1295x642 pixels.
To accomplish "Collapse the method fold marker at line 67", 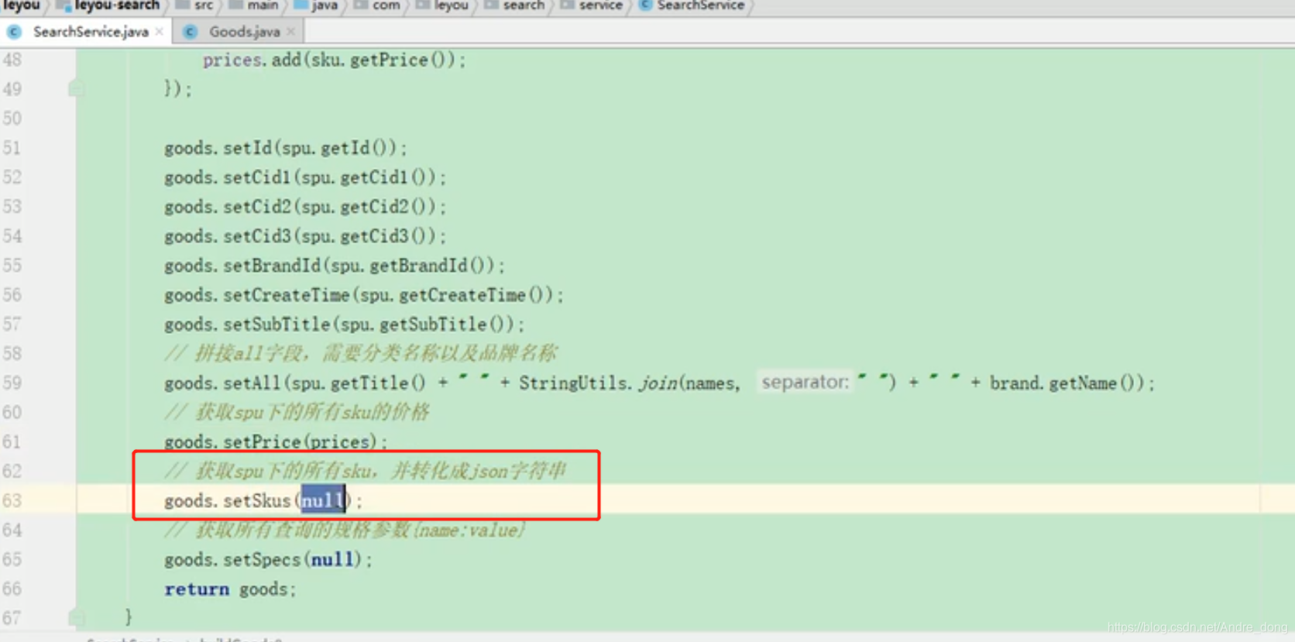I will pyautogui.click(x=76, y=617).
